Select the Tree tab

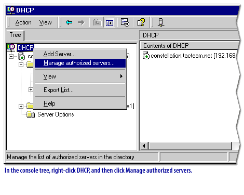click(x=15, y=35)
